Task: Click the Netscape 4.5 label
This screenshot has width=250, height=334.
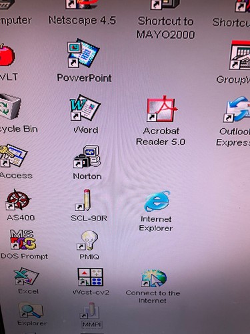Action: click(82, 21)
